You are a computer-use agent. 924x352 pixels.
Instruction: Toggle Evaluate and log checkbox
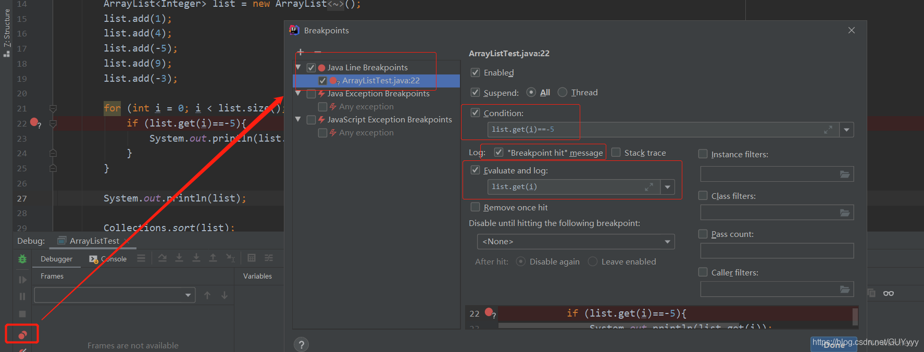(475, 170)
